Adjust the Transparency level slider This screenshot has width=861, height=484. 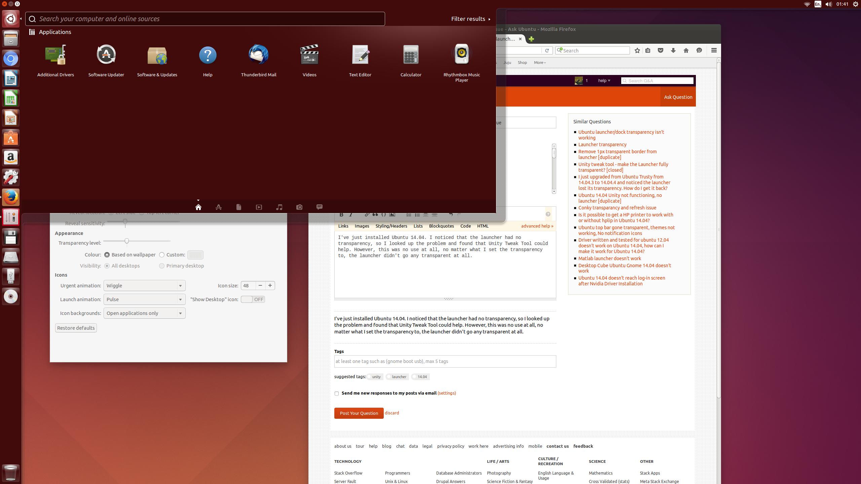127,241
